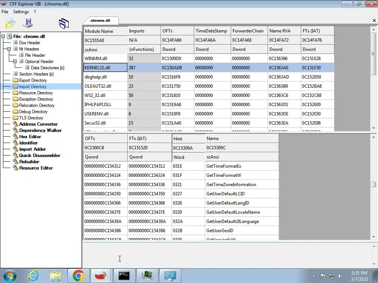Click the Import Directory folder icon

pos(16,86)
